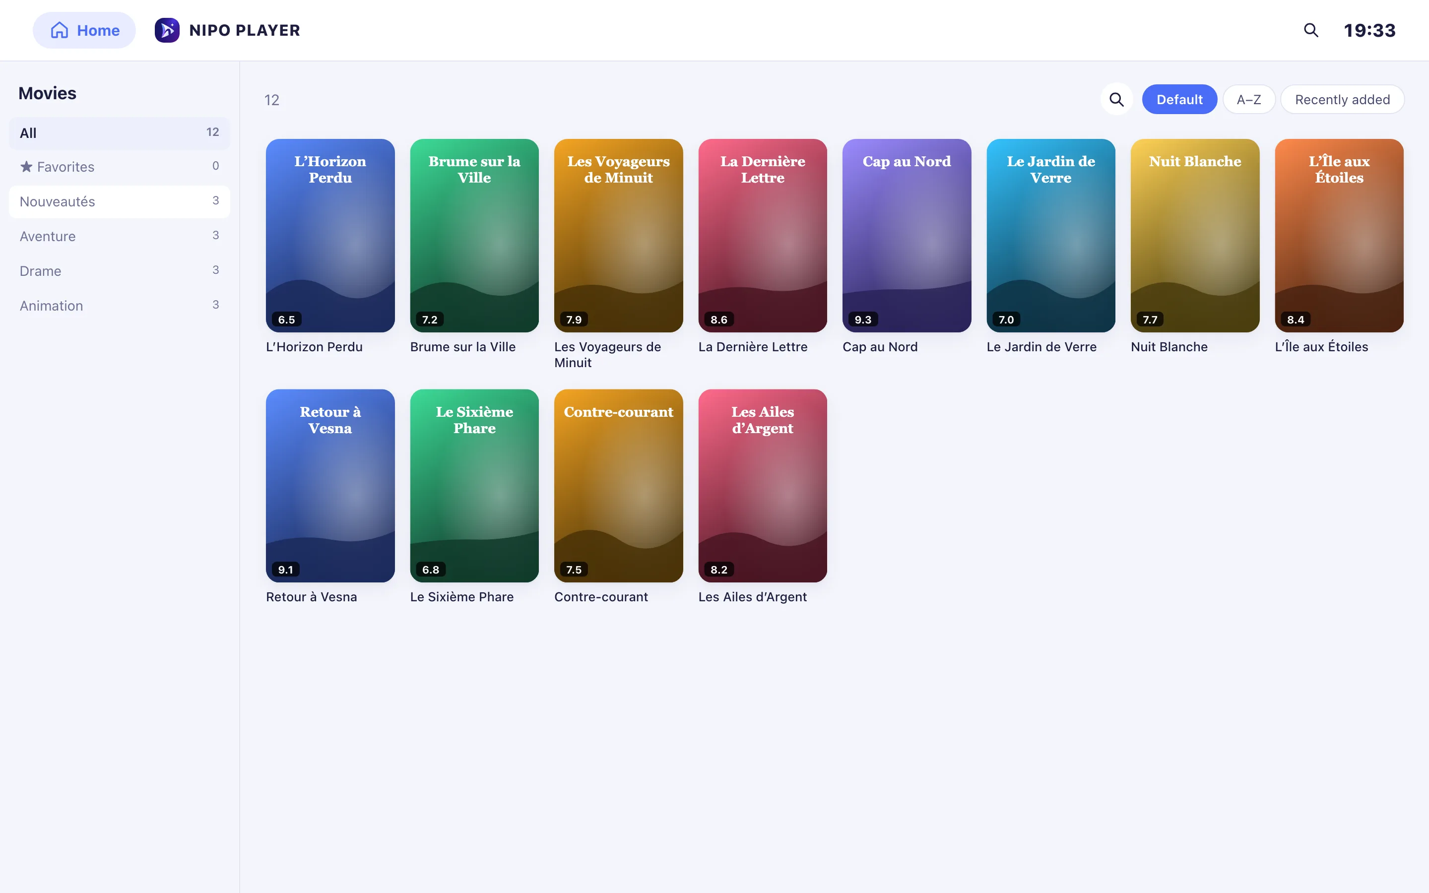Click the 9.3 rating badge on Cap au Nord
This screenshot has width=1429, height=893.
tap(863, 319)
